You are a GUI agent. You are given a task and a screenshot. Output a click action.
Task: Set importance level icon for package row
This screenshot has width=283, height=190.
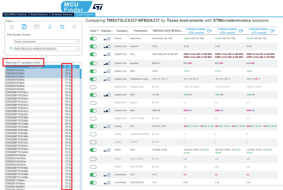click(x=107, y=64)
